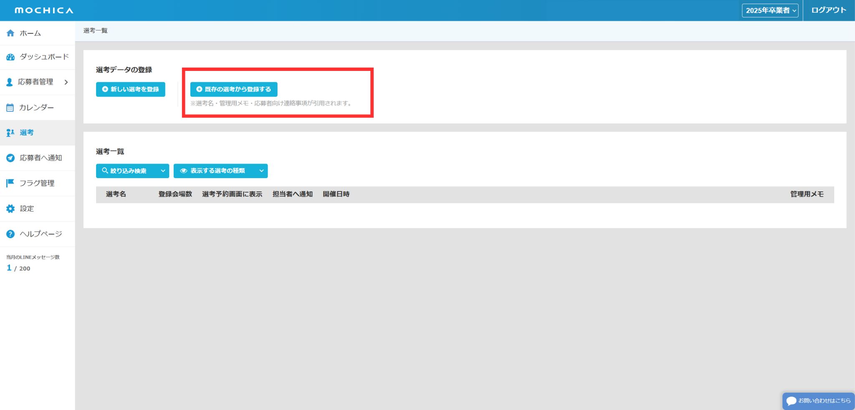Click the flag management icon
Viewport: 855px width, 410px height.
10,183
